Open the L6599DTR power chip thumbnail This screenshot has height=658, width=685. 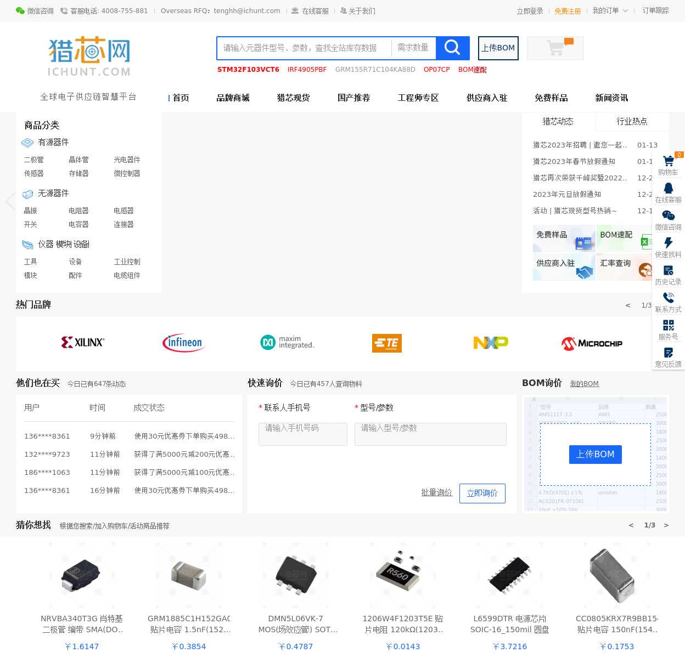point(510,575)
